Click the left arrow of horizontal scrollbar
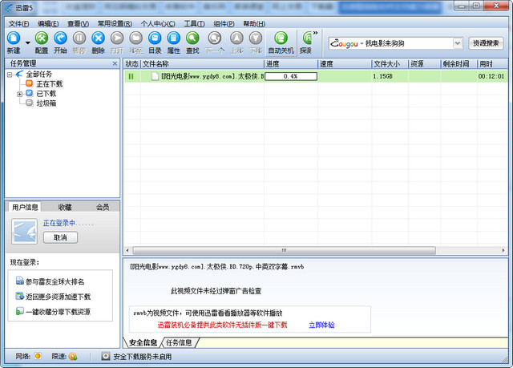This screenshot has height=368, width=513. coord(127,250)
